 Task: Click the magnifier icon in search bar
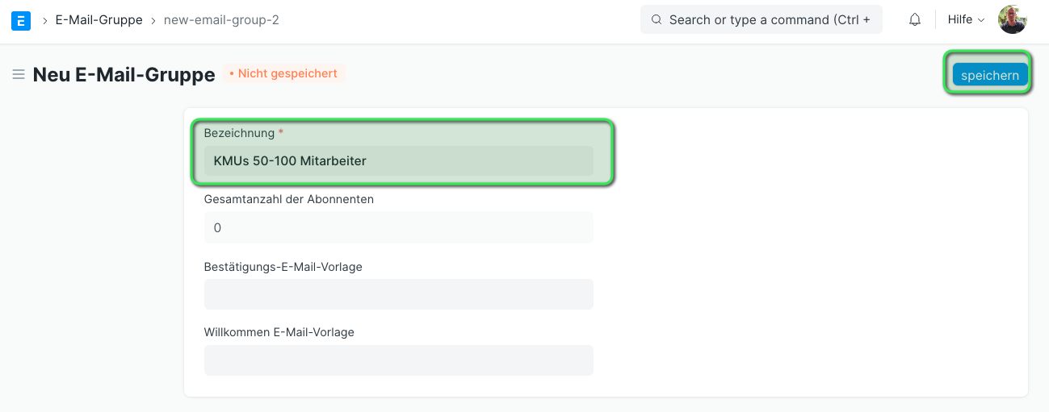coord(657,19)
